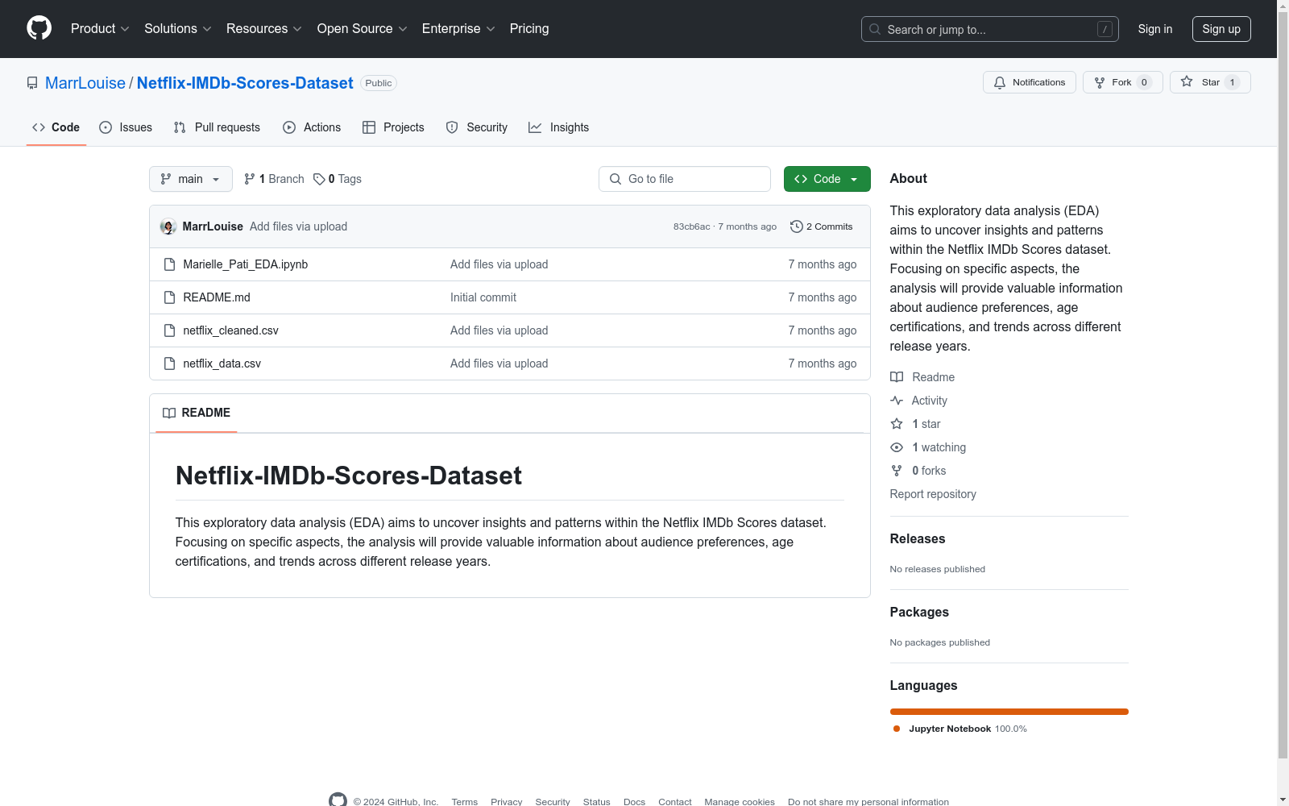Click the star icon beside 1 star
1289x806 pixels.
[897, 424]
